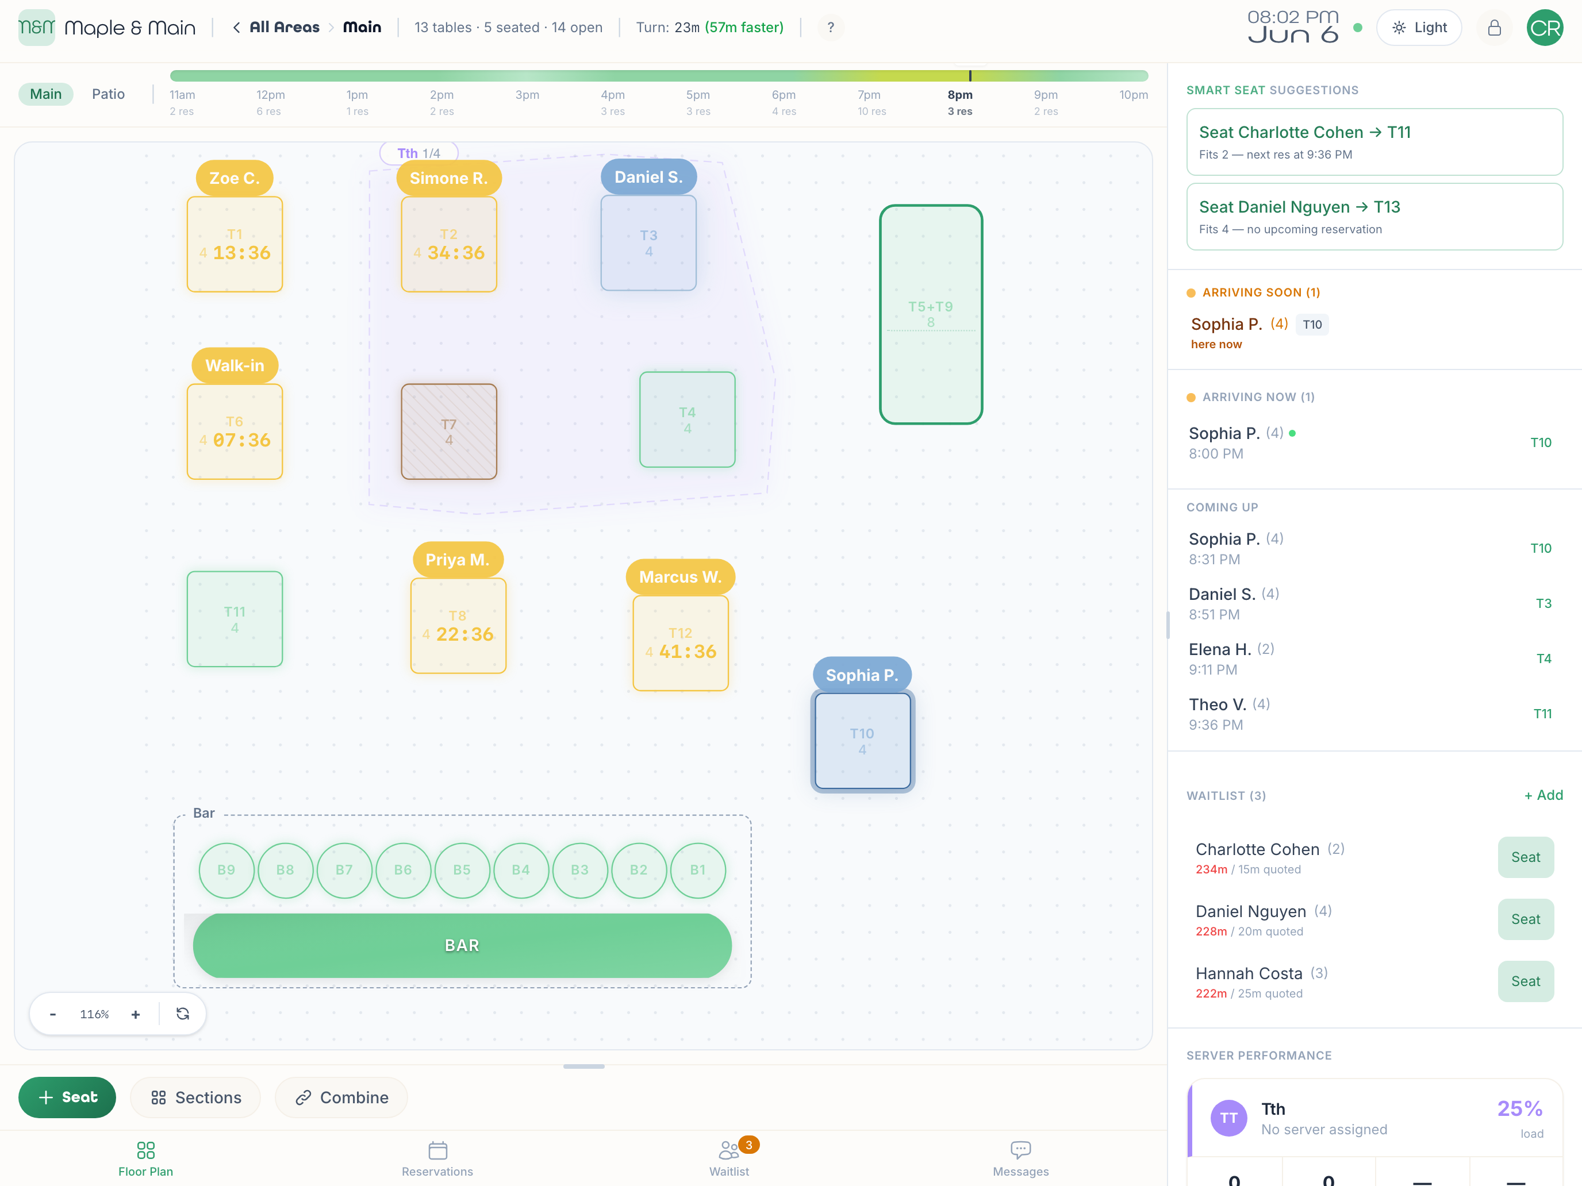Select blocked table T7
1582x1186 pixels.
448,431
